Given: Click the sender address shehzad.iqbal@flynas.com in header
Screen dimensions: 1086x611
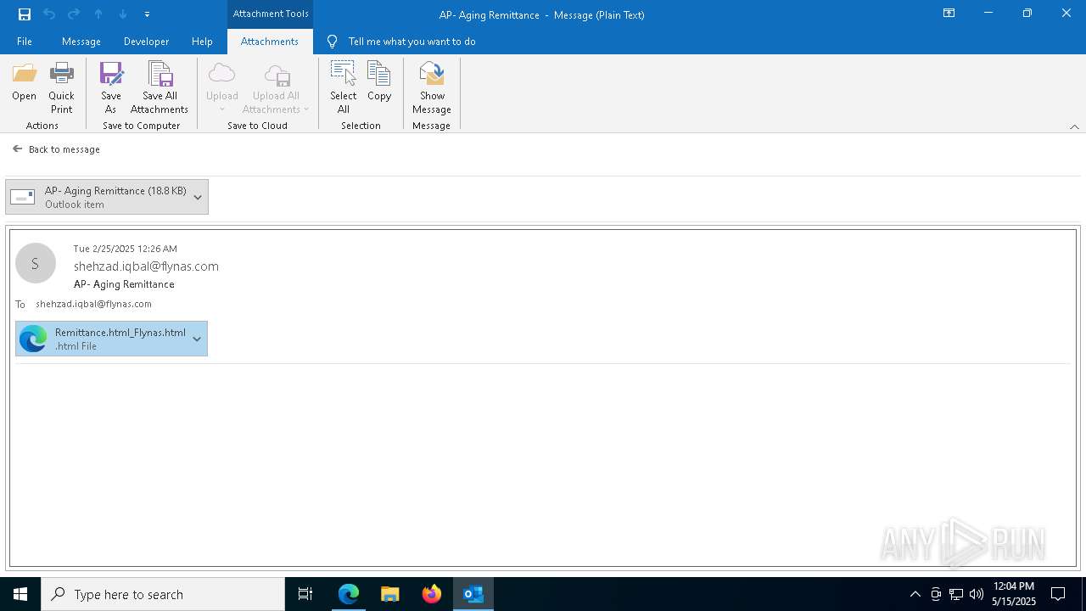Looking at the screenshot, I should tap(146, 266).
